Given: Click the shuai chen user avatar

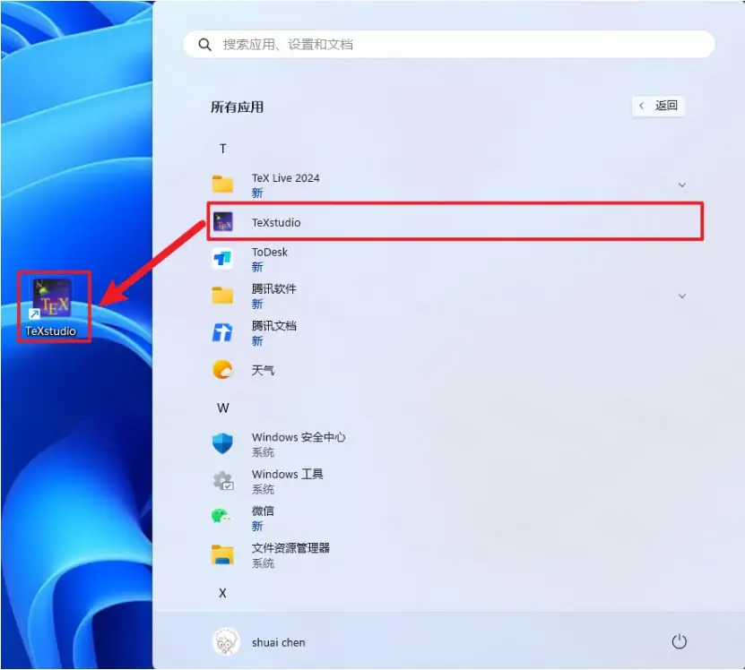Looking at the screenshot, I should point(226,642).
